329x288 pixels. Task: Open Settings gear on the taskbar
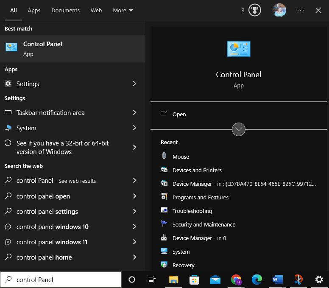click(319, 280)
